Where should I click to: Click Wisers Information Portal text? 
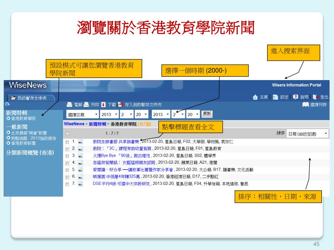296,85
